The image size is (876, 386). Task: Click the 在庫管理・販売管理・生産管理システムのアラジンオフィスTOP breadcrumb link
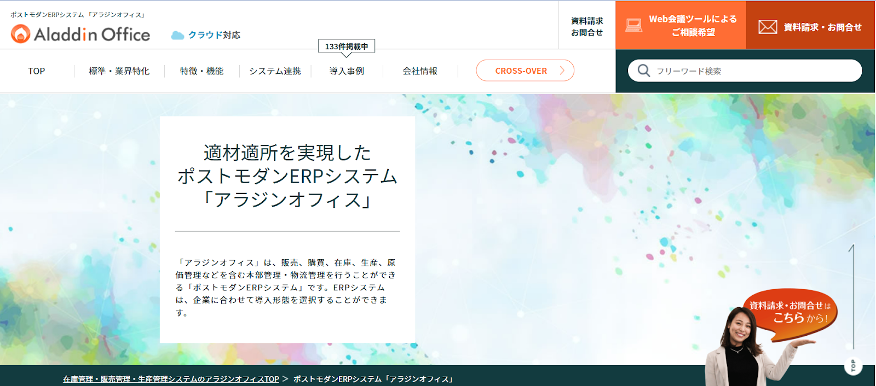(x=171, y=379)
